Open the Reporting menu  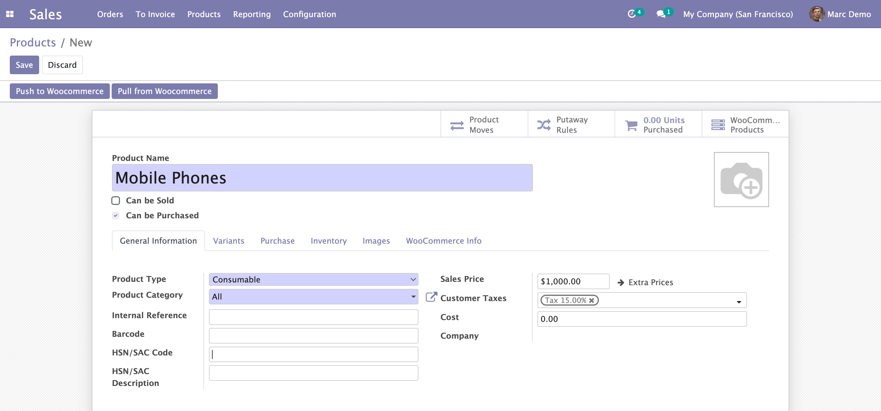pos(252,14)
